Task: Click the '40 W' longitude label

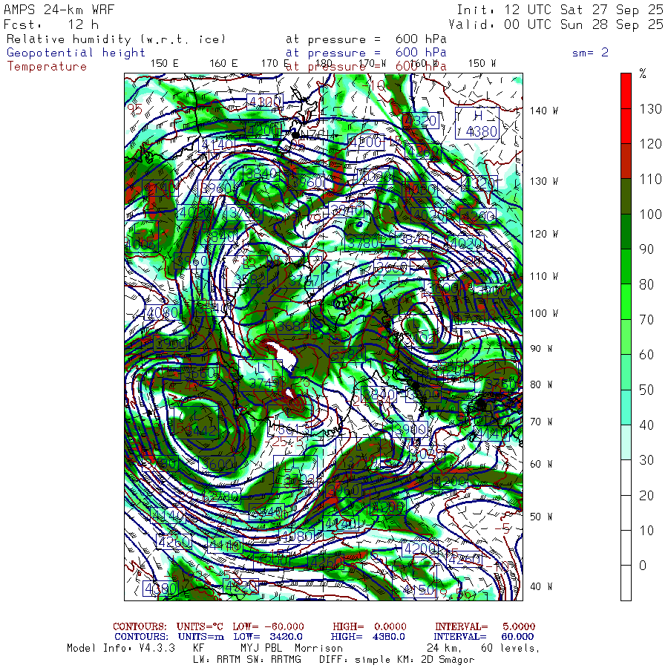Action: click(541, 586)
